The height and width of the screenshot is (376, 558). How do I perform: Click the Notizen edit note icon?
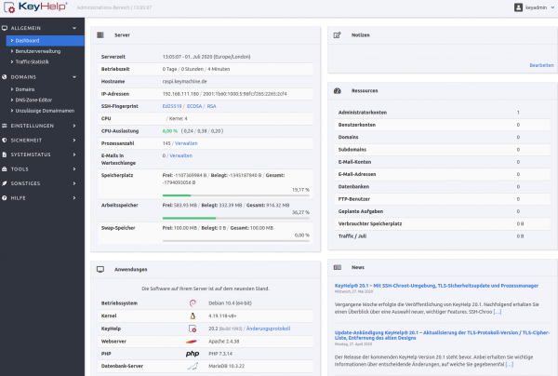337,34
